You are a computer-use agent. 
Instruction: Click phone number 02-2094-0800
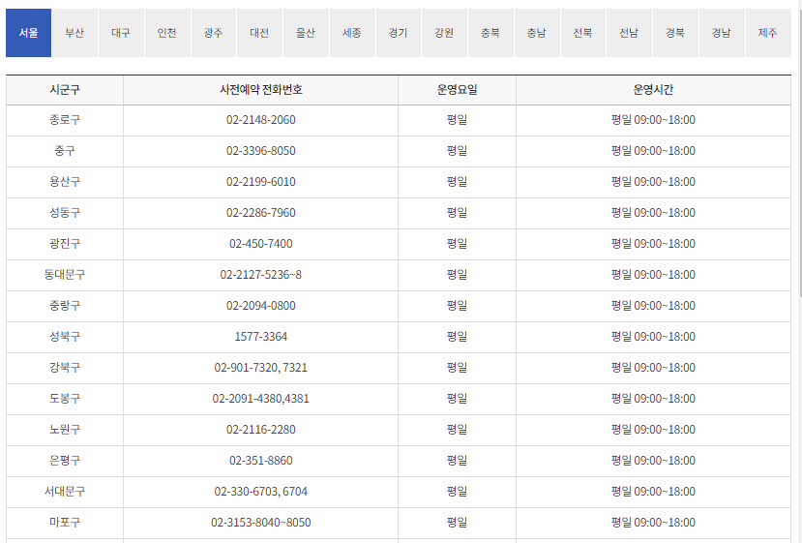click(261, 306)
